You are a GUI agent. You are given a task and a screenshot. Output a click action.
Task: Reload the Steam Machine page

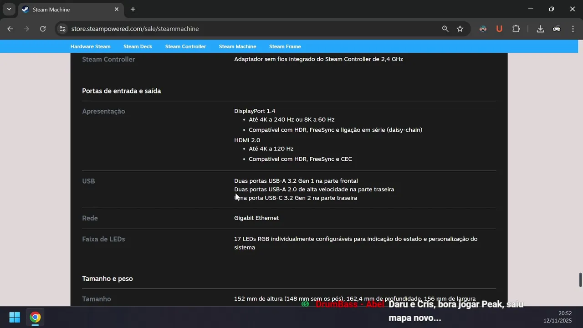click(x=43, y=29)
